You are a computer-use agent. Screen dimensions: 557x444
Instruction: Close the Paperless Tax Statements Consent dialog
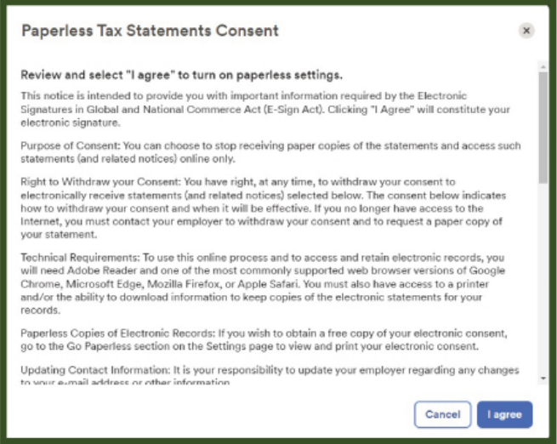pyautogui.click(x=526, y=31)
